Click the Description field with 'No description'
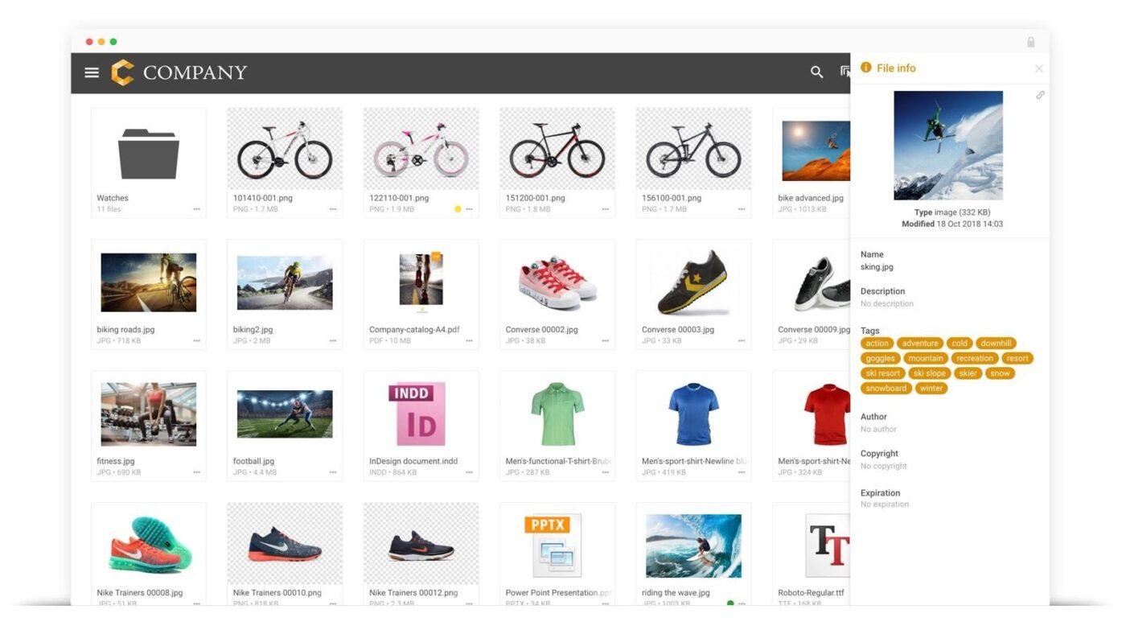 (x=887, y=304)
